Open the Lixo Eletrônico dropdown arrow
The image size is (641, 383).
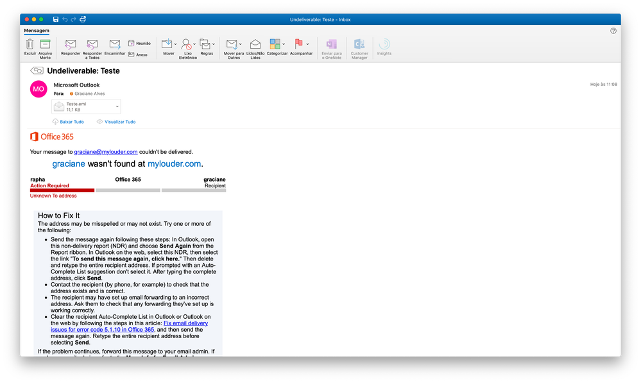coord(194,44)
